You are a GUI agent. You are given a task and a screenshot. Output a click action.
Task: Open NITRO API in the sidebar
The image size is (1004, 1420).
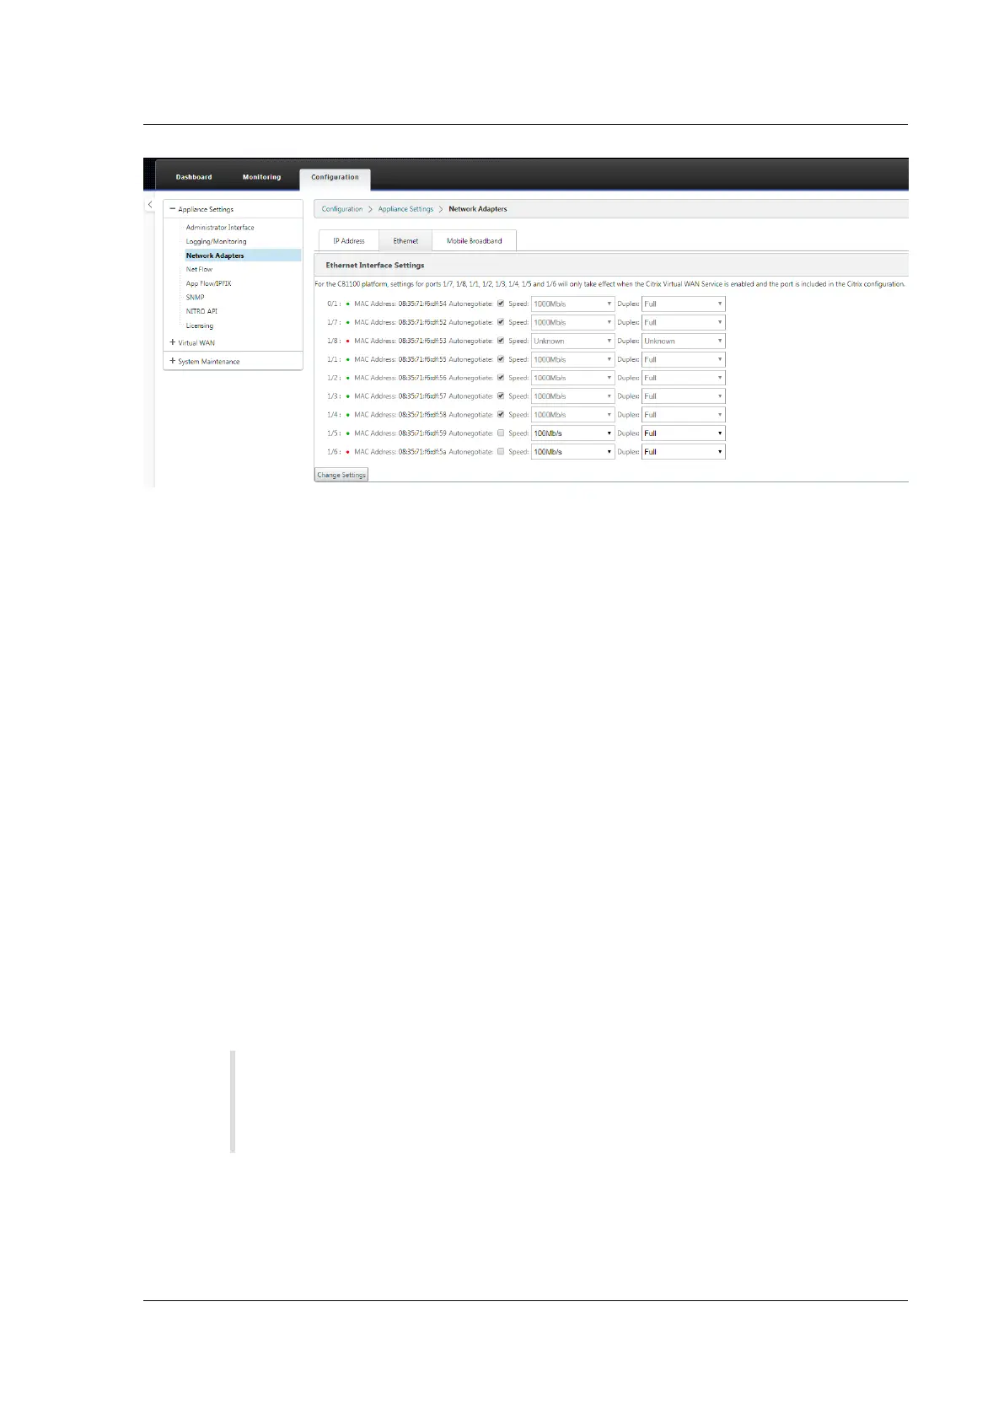click(201, 311)
